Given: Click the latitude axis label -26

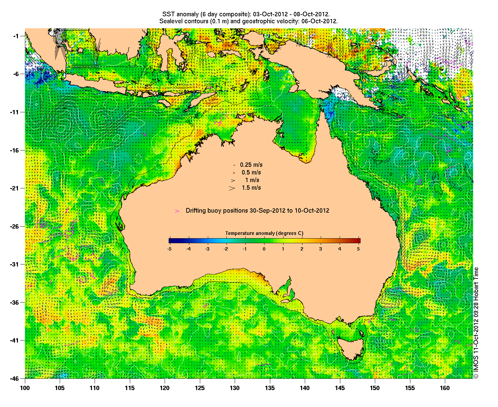Looking at the screenshot, I should point(15,226).
